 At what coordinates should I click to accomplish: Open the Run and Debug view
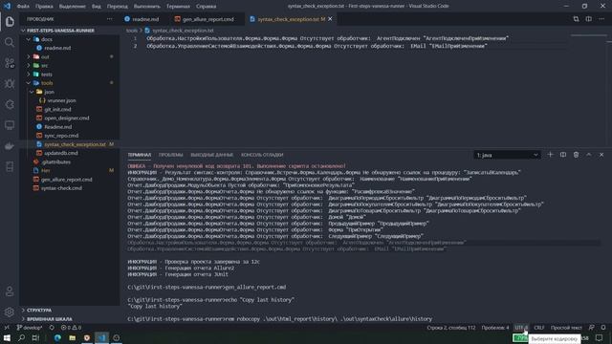click(x=10, y=83)
